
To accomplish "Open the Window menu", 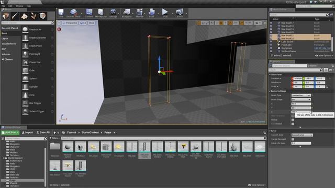I will click(x=19, y=6).
